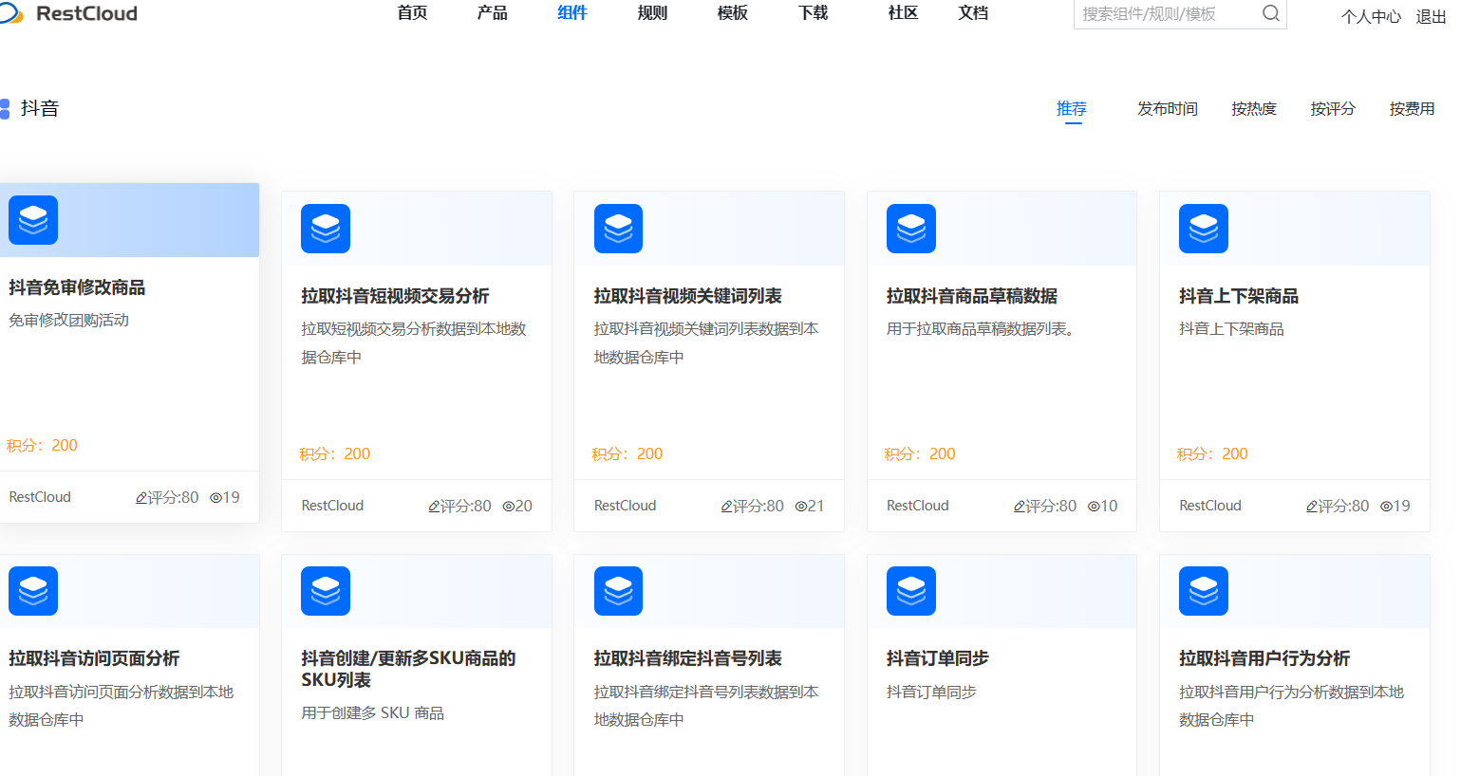1479x776 pixels.
Task: Click the RestCloud logo
Action: 68,13
